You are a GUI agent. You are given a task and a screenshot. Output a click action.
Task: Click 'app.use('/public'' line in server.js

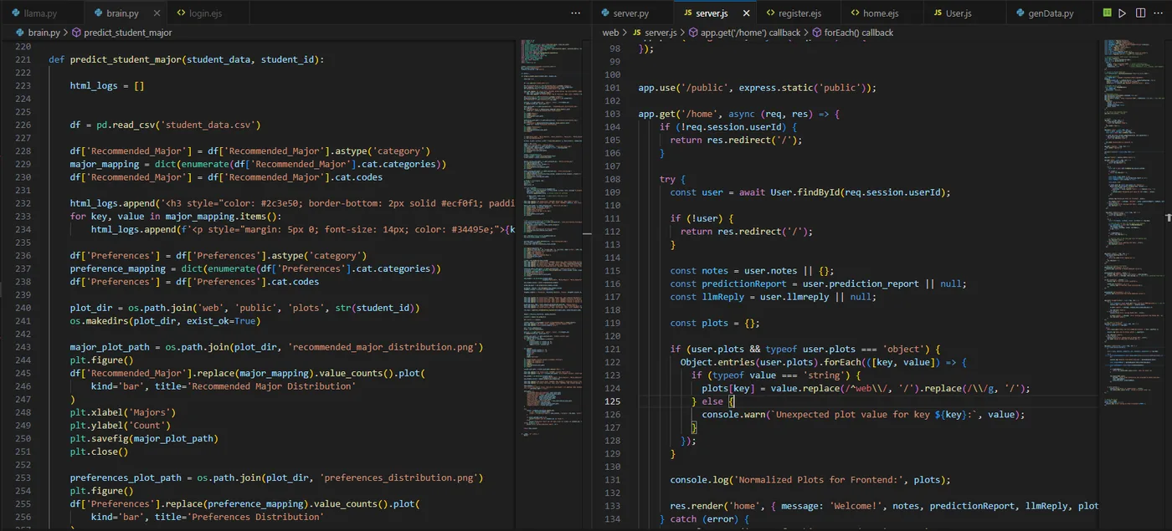pos(757,88)
